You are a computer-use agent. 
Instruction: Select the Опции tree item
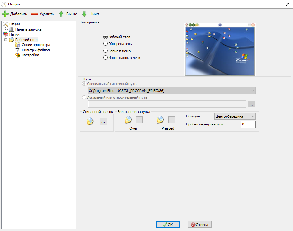(x=14, y=24)
